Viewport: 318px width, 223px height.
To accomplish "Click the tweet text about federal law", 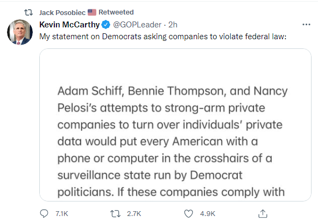I will click(x=162, y=37).
